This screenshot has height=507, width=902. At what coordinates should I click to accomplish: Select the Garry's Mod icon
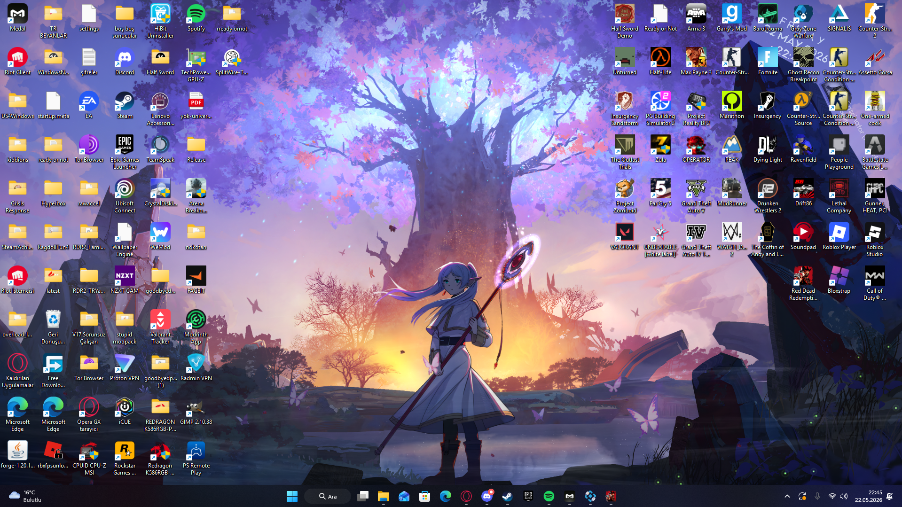tap(732, 18)
